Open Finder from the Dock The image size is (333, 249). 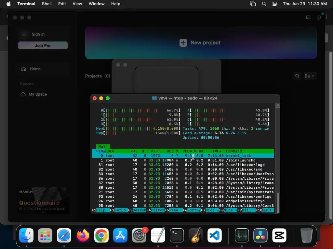(x=26, y=235)
